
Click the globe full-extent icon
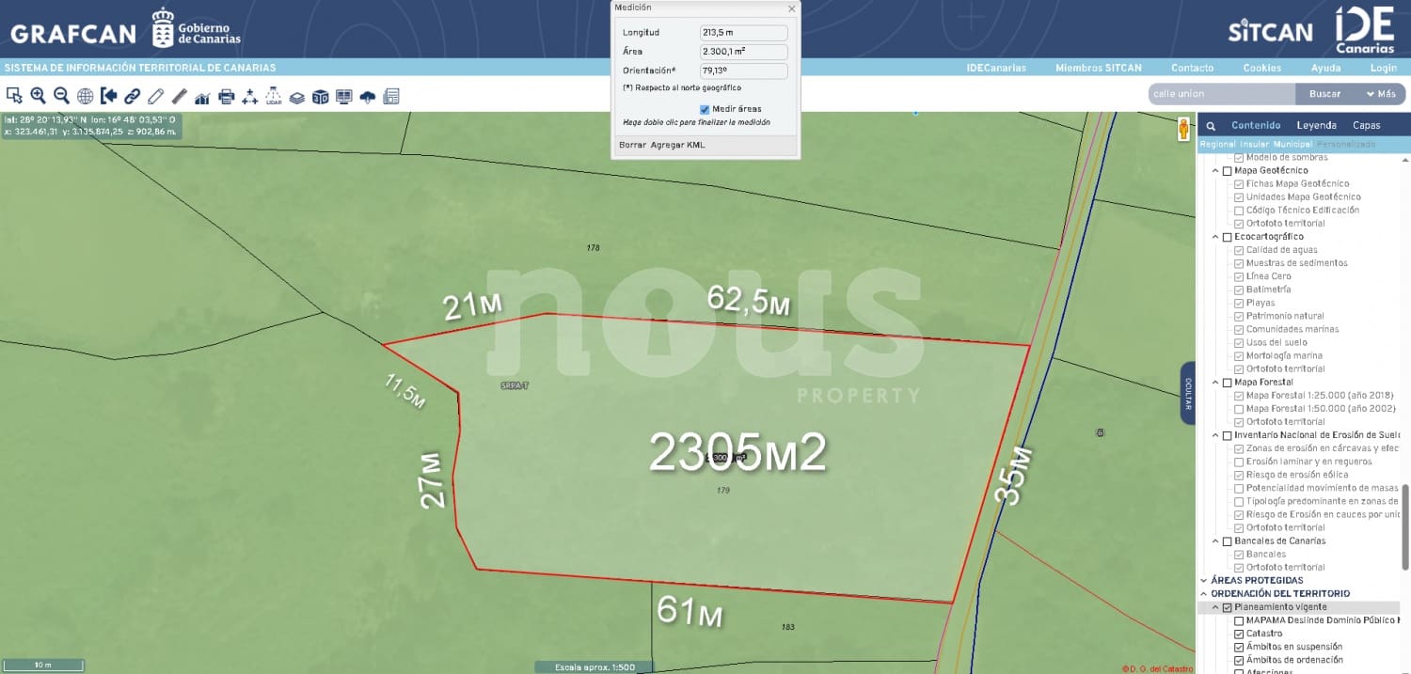coord(85,95)
